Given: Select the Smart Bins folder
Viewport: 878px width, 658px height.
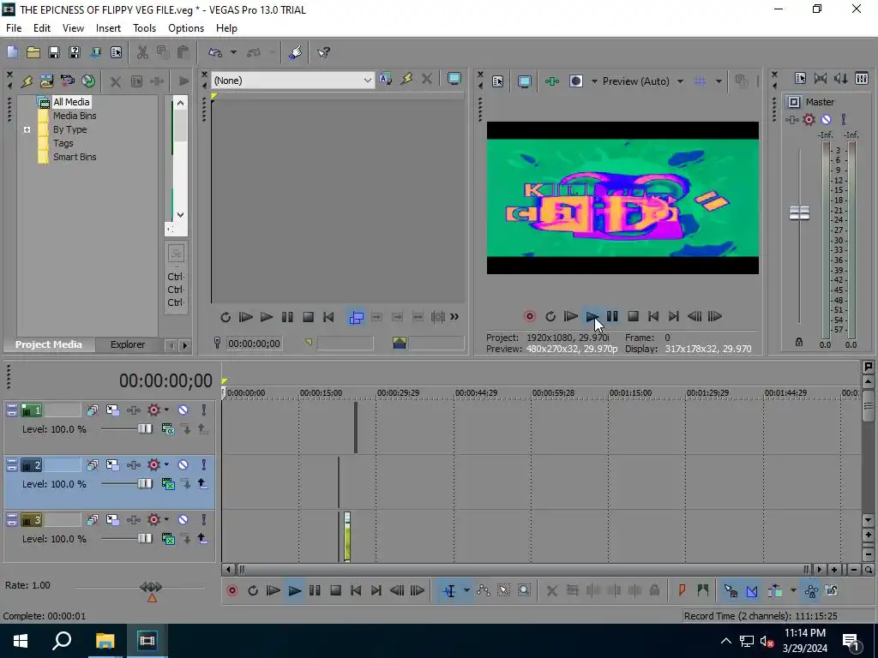Looking at the screenshot, I should (x=75, y=158).
